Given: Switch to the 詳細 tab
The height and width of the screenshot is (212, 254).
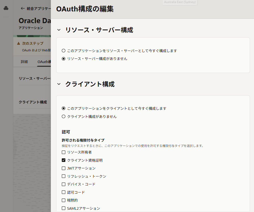Looking at the screenshot, I should (x=24, y=62).
